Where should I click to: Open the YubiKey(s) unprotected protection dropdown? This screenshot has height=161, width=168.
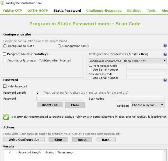point(128,61)
